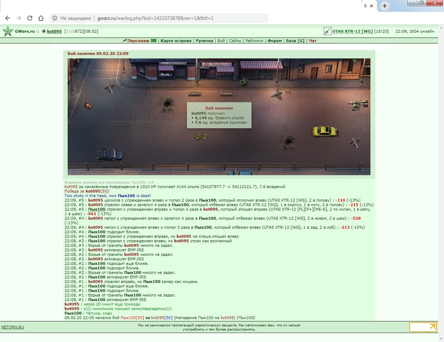
Task: Close the current browser tab
Action: (x=371, y=6)
